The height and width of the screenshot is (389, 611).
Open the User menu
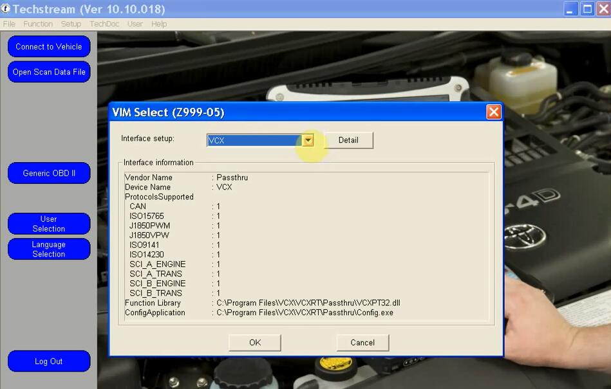tap(135, 24)
